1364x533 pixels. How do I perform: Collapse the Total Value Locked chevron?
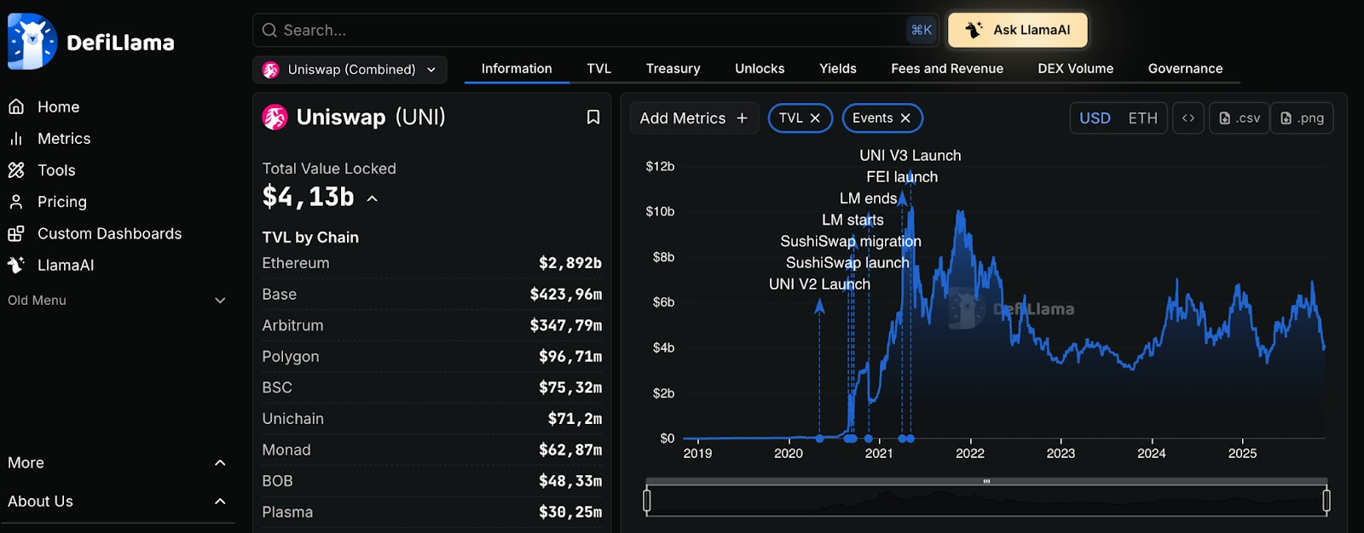[372, 198]
